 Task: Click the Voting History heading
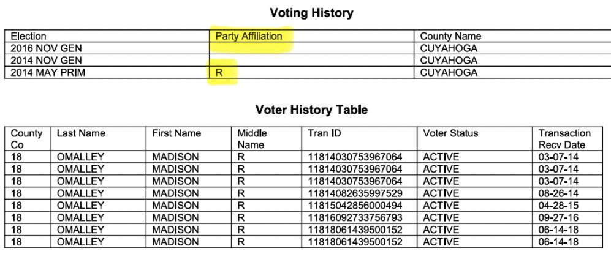(312, 12)
